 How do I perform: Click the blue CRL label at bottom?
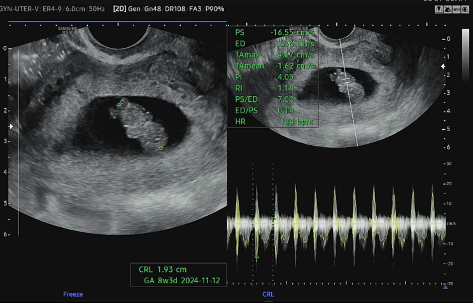pos(268,294)
